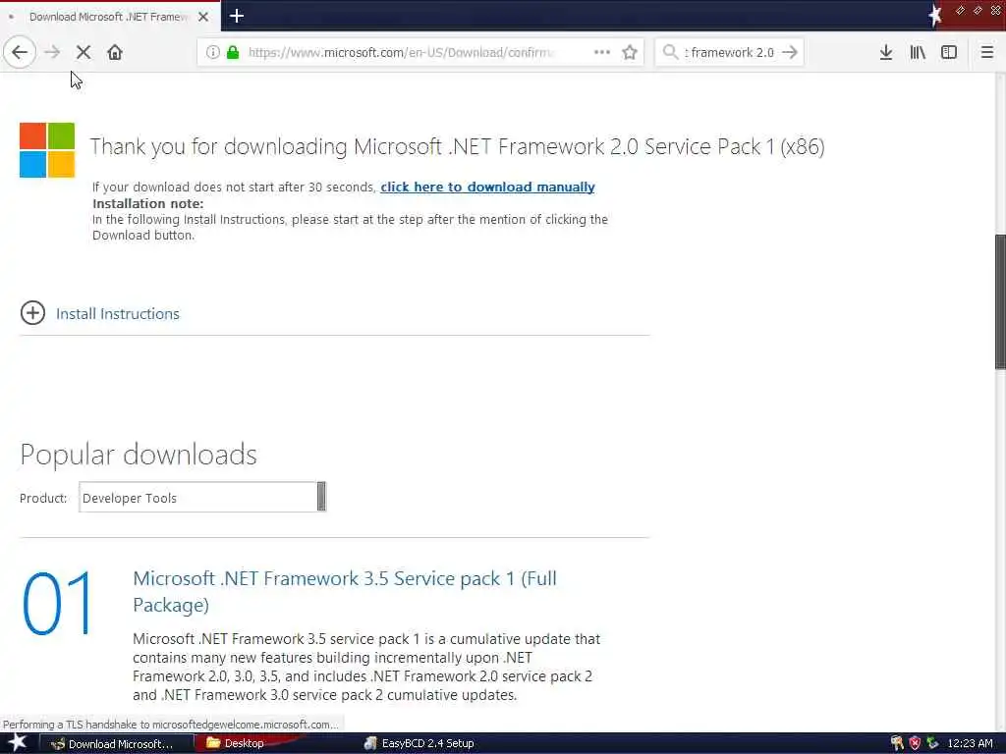The image size is (1006, 754).
Task: Bookmark this page with the star
Action: pyautogui.click(x=630, y=53)
